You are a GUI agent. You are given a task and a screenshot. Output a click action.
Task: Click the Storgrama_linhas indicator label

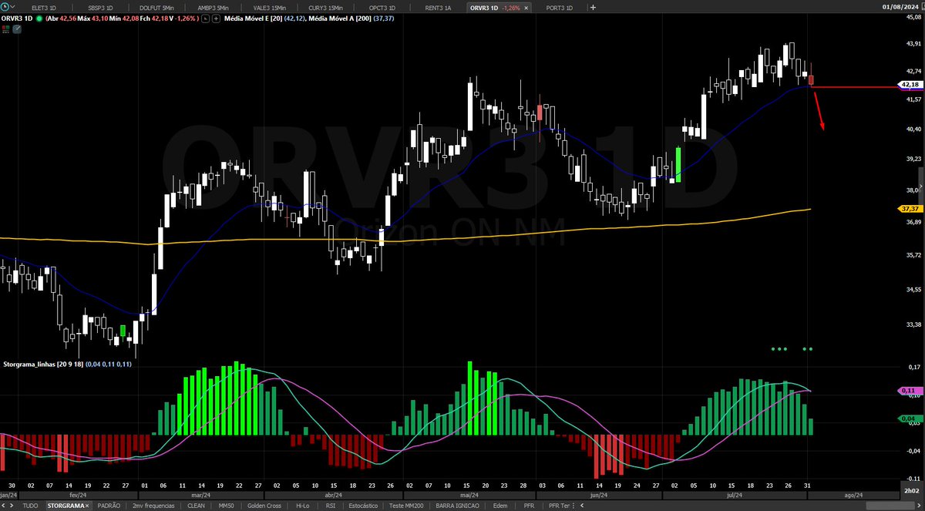pyautogui.click(x=28, y=363)
